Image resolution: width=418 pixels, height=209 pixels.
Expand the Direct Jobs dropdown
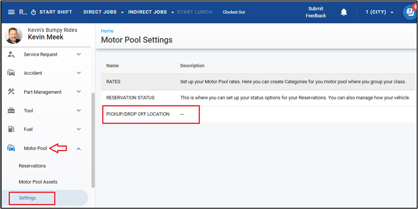click(x=104, y=12)
